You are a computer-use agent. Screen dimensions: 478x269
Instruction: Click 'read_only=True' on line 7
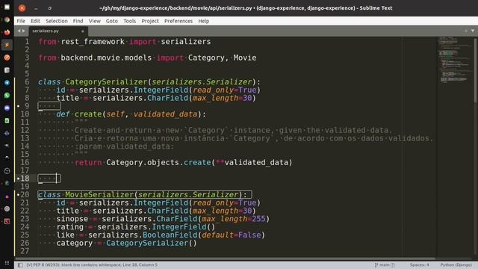225,90
